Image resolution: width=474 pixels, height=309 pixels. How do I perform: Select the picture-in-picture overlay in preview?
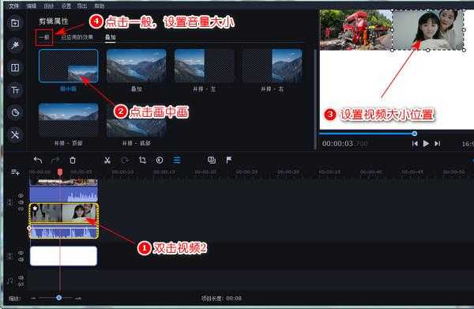point(428,30)
